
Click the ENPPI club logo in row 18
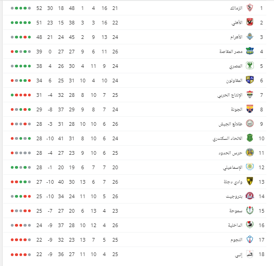click(250, 254)
